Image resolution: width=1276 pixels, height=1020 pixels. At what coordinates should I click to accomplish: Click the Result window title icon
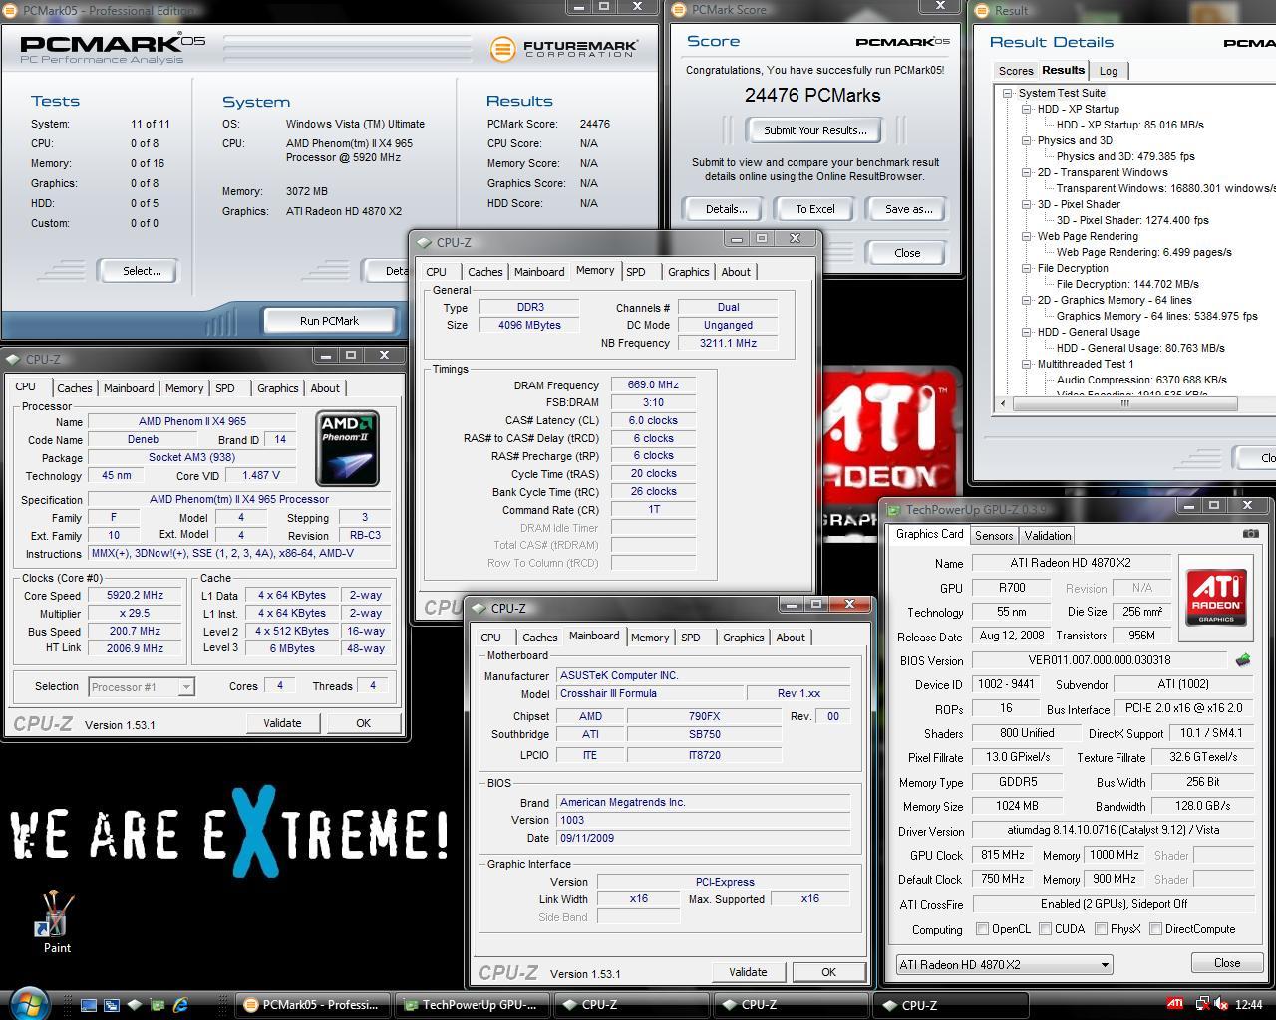click(983, 11)
